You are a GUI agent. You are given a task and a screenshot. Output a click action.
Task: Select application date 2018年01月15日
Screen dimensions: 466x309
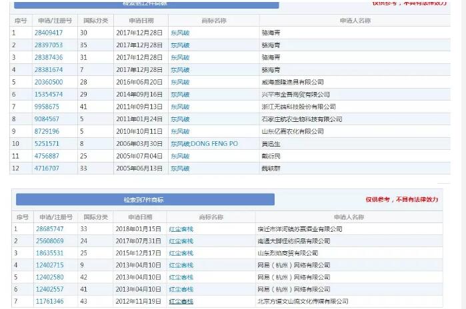pos(138,229)
